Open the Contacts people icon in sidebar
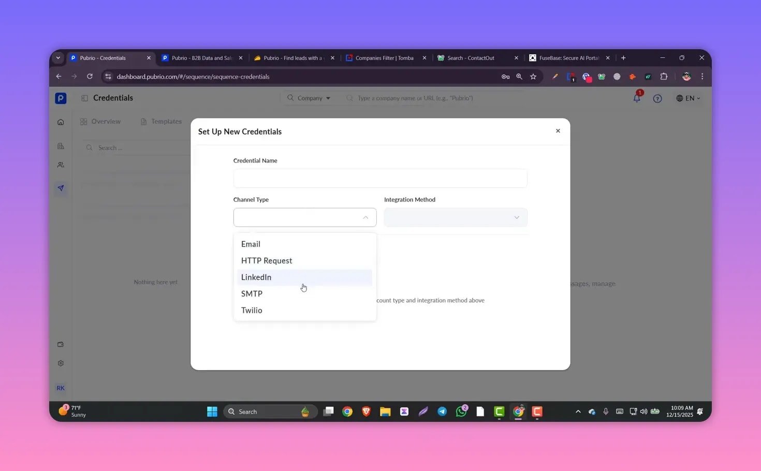This screenshot has height=471, width=761. (61, 165)
